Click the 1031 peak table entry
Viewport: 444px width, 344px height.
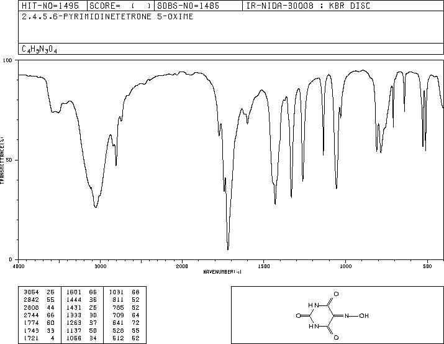click(x=116, y=292)
